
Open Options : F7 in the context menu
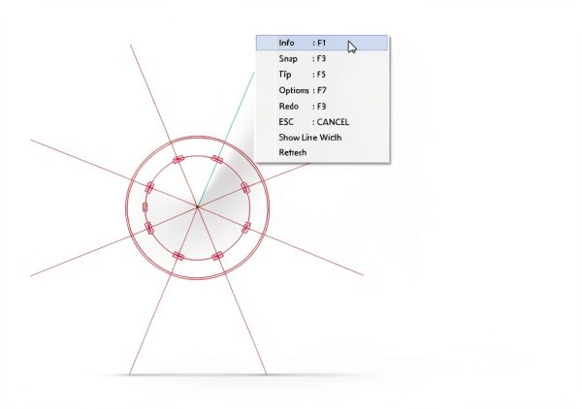[x=322, y=90]
